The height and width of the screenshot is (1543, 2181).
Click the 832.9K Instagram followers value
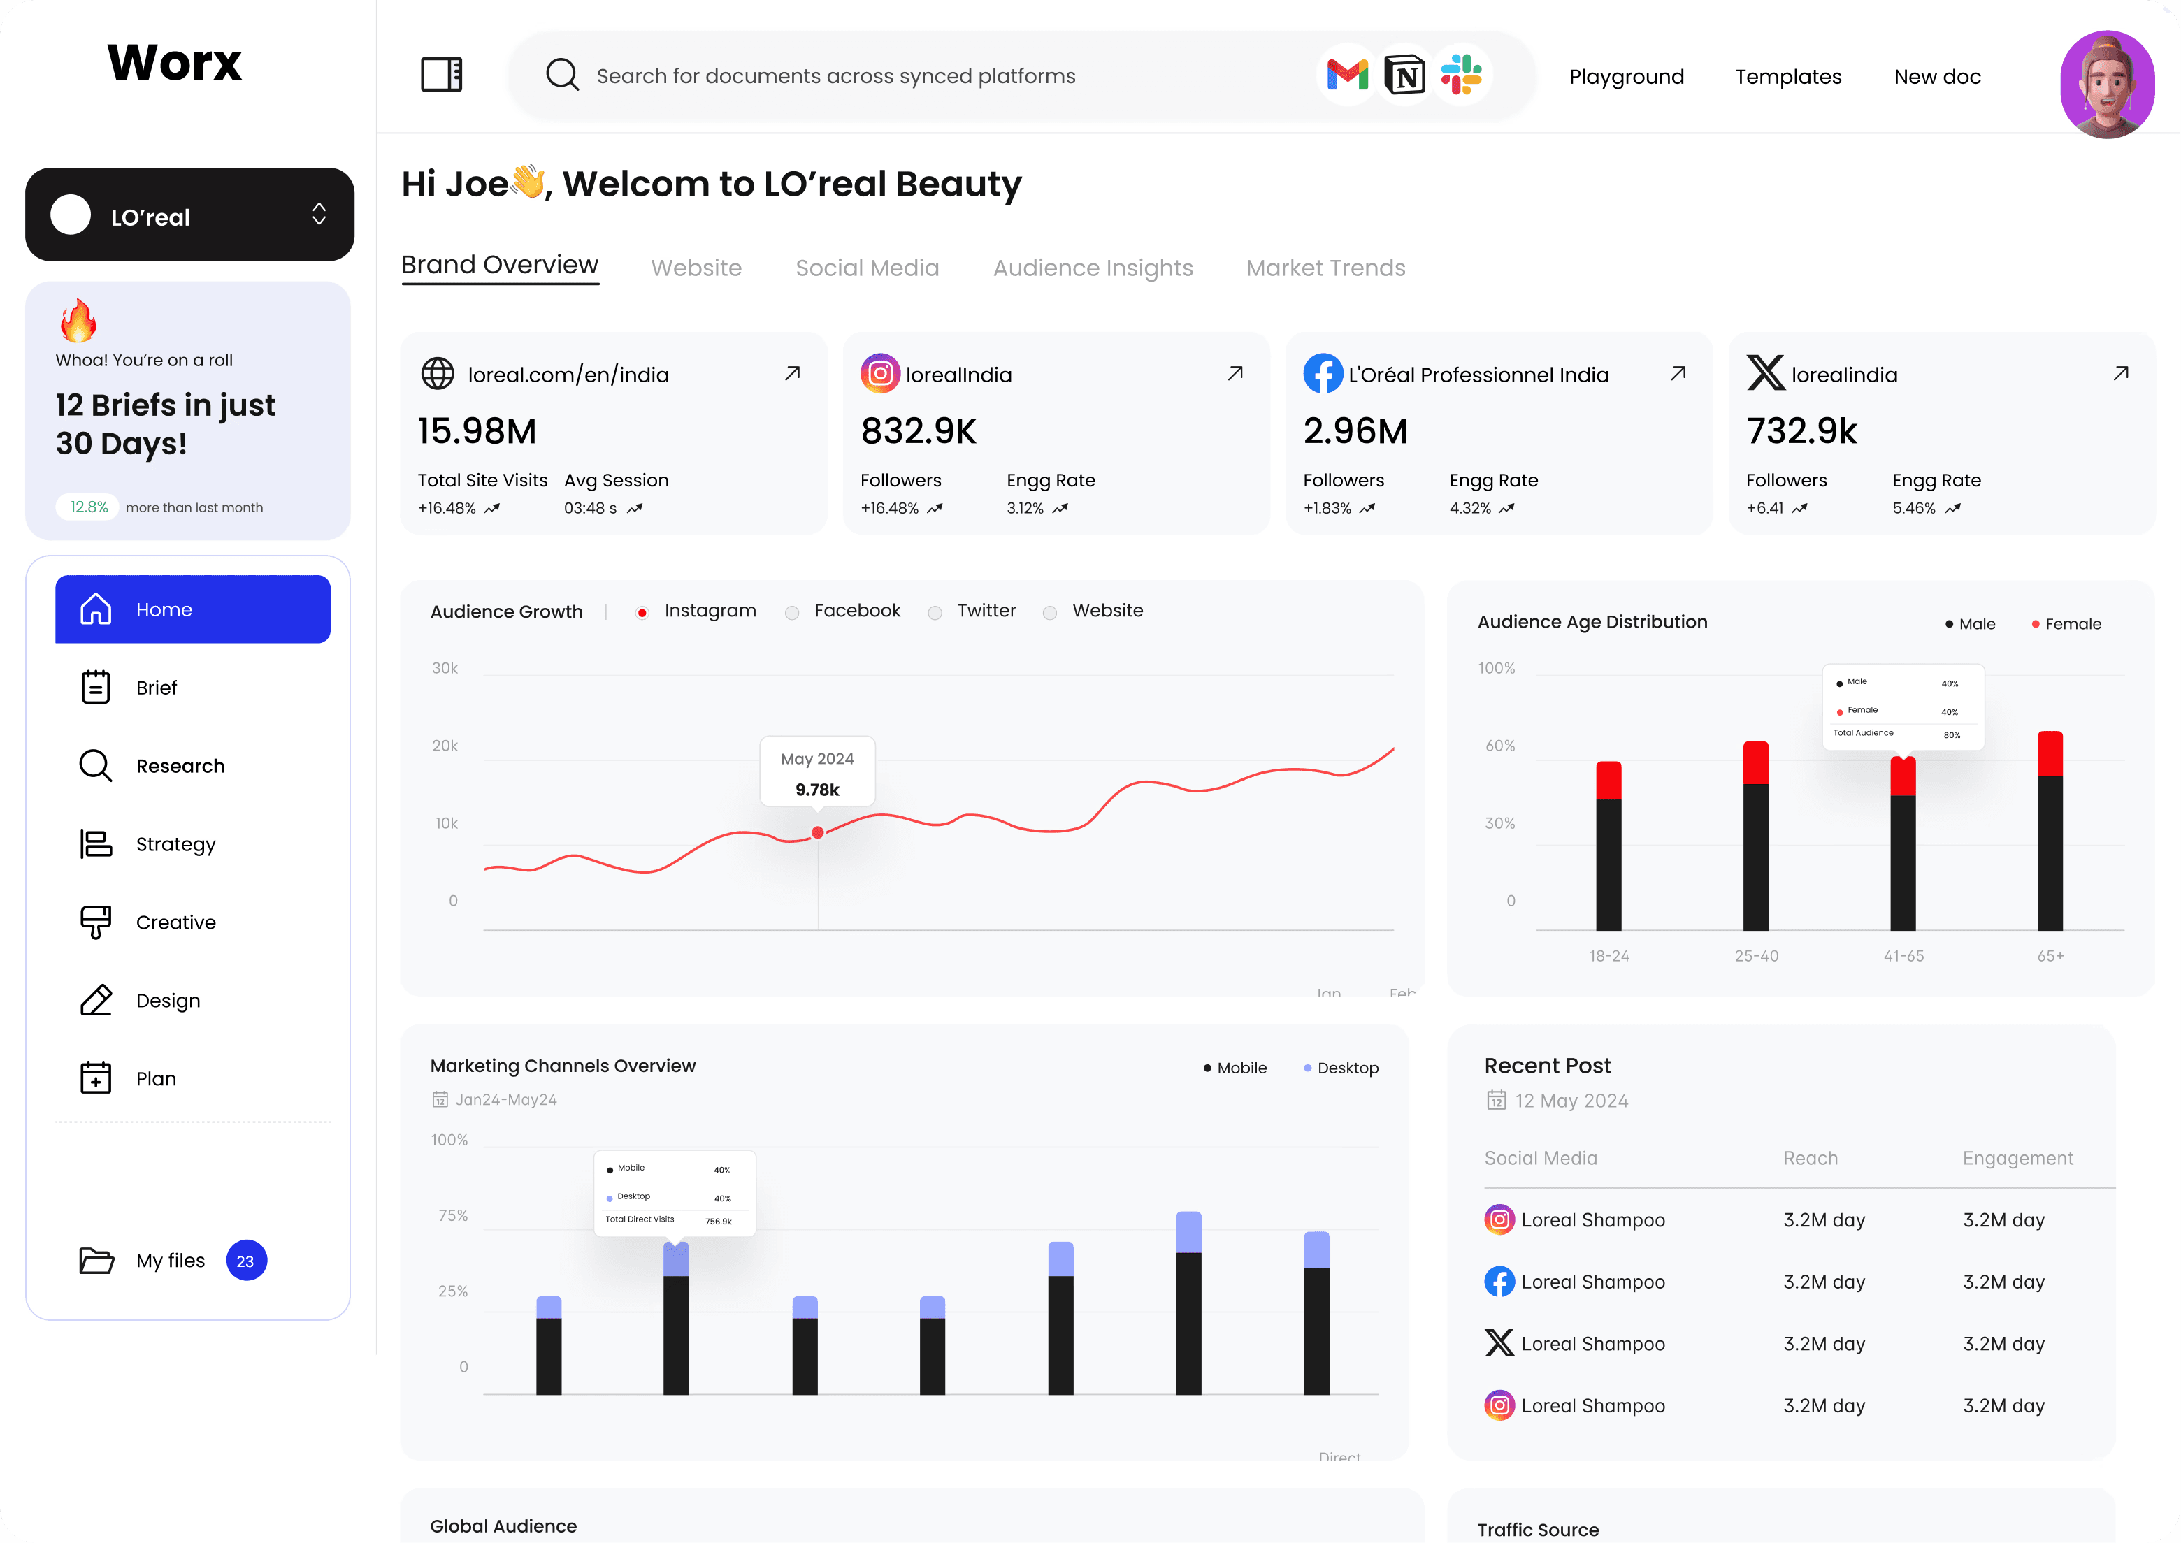[918, 431]
